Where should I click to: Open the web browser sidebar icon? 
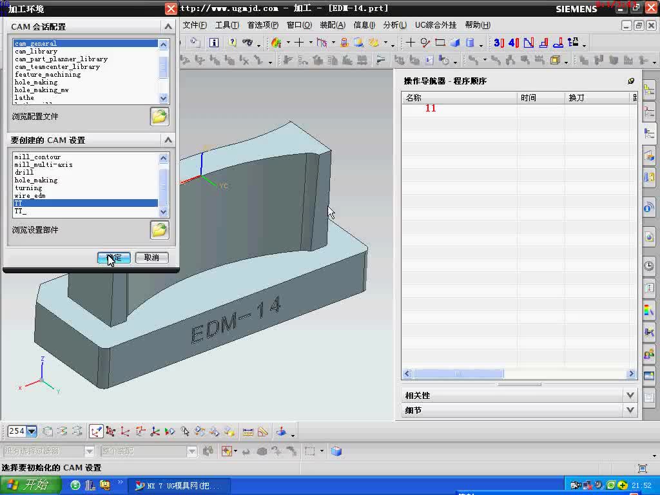tap(649, 237)
